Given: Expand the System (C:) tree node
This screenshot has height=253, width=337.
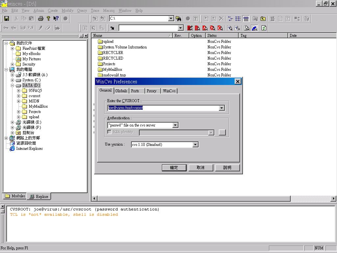Looking at the screenshot, I should tap(12, 80).
